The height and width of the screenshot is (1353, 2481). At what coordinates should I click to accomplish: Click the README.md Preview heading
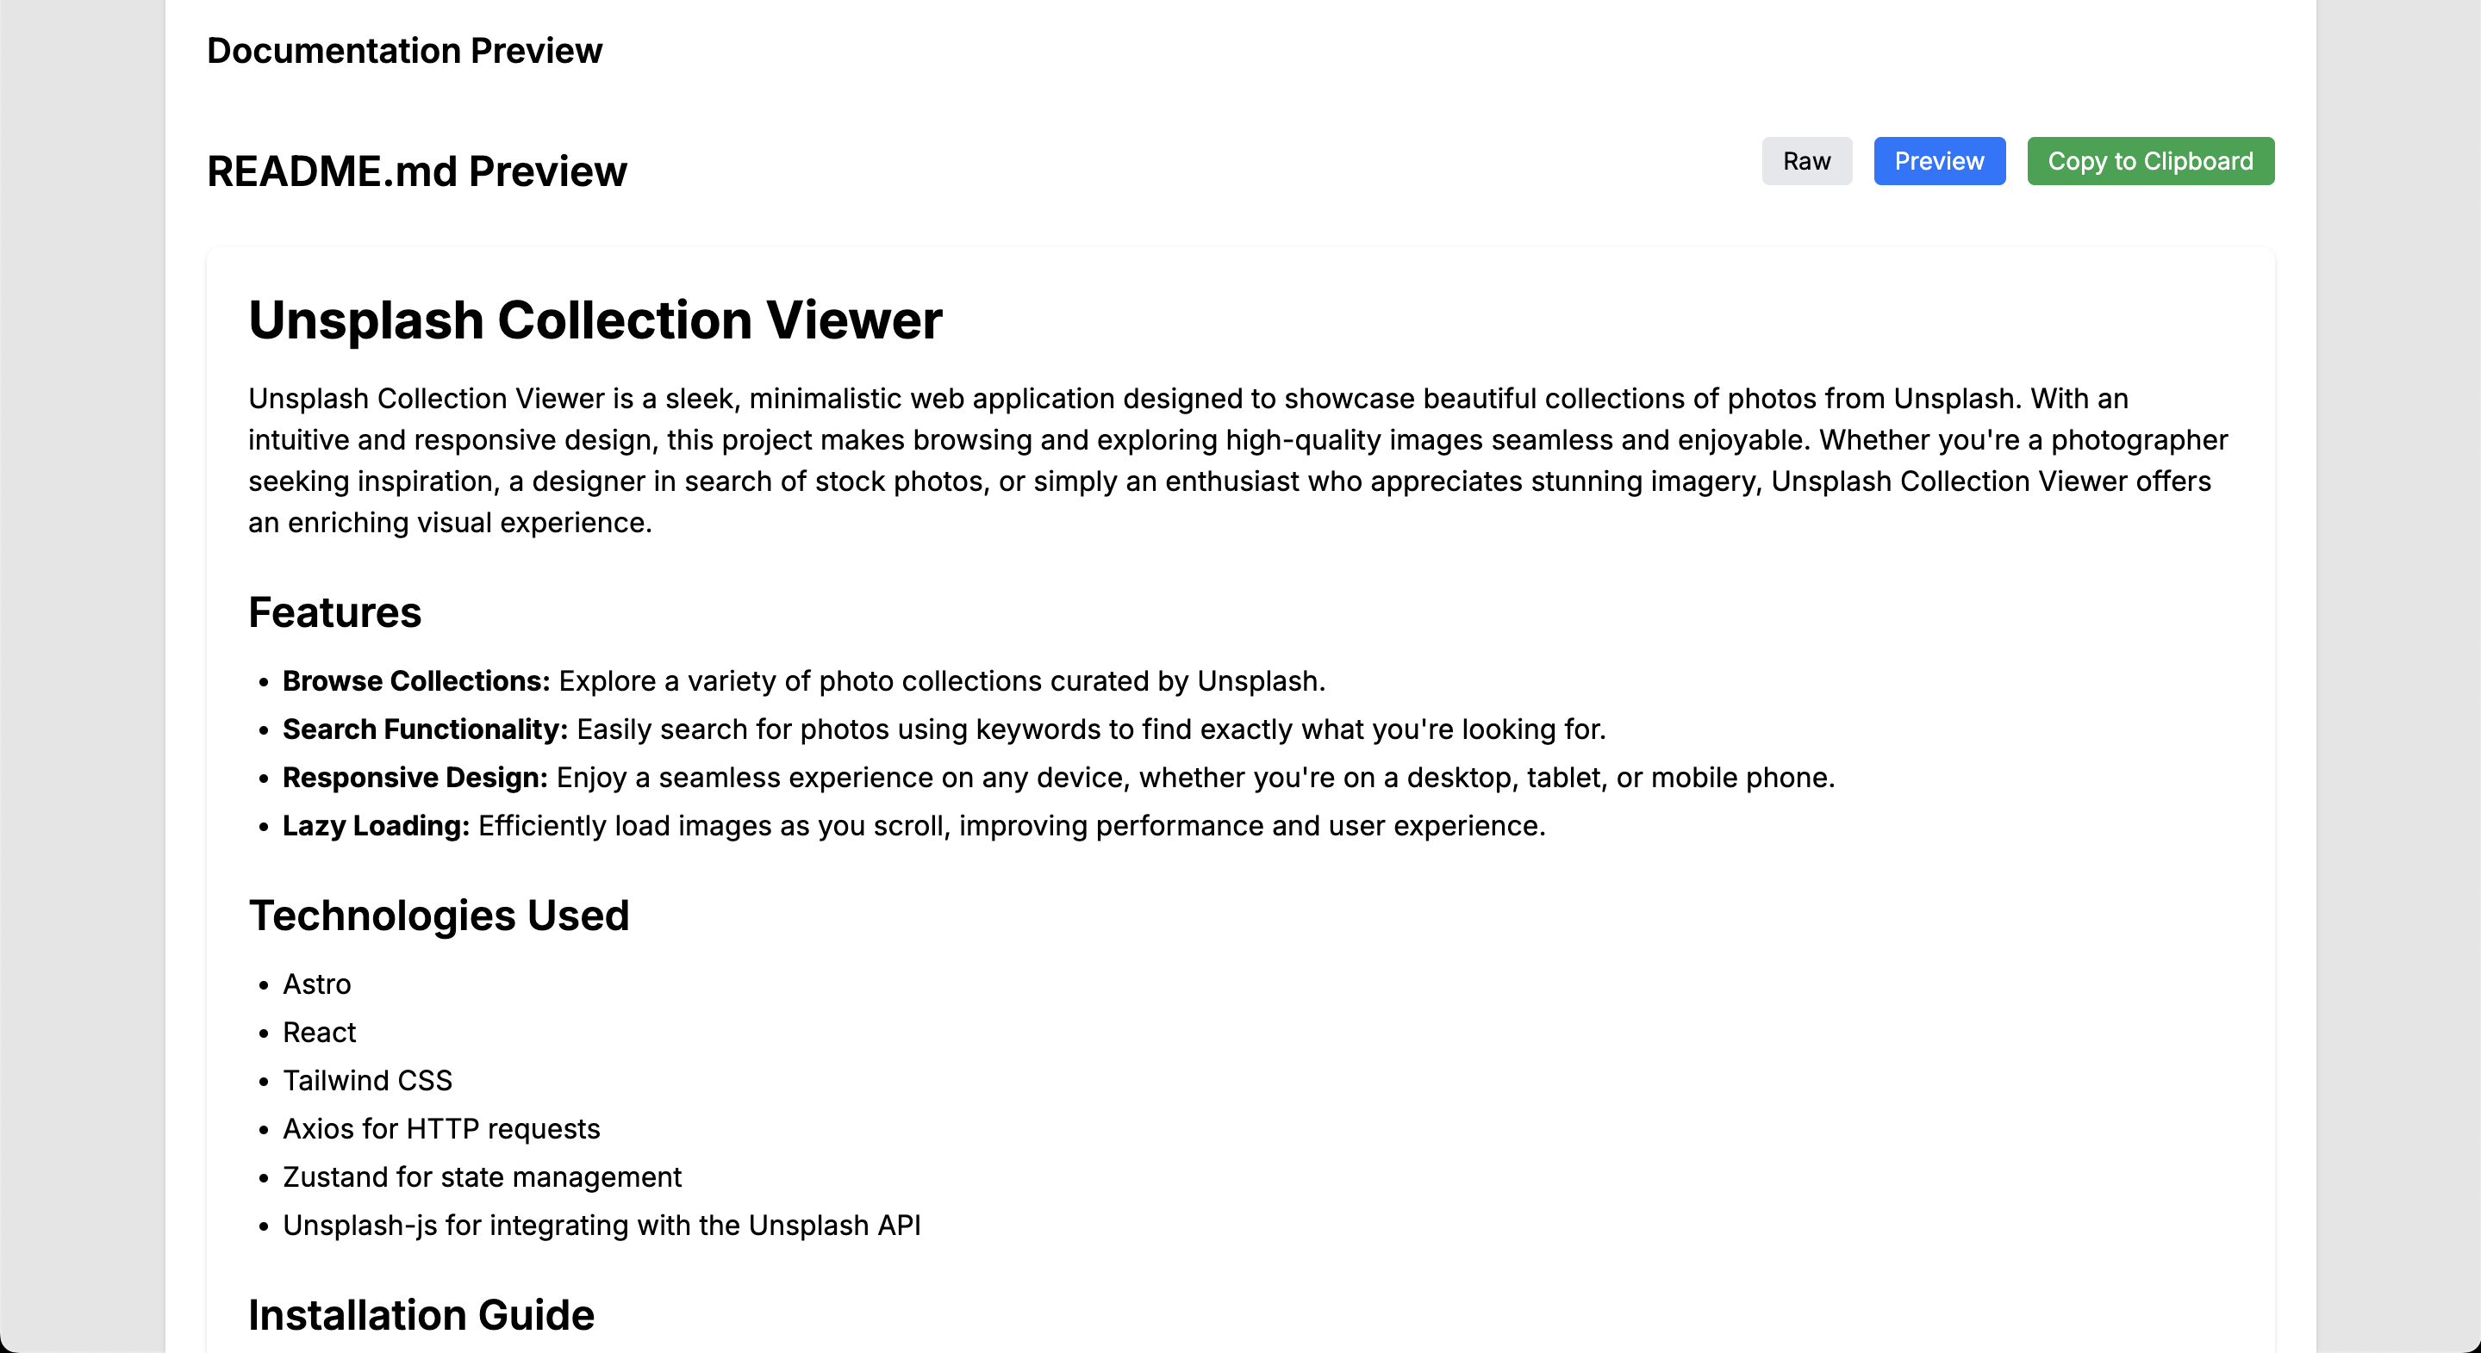(x=417, y=171)
